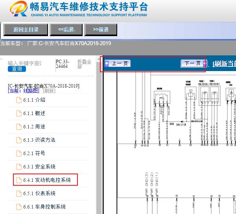Open 6.3.1 安全系统 in the tree
This screenshot has height=214, width=236.
[39, 166]
